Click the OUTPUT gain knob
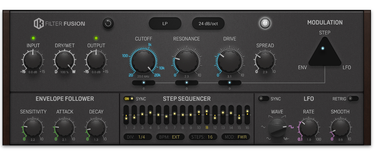The width and height of the screenshot is (375, 156). point(96,60)
